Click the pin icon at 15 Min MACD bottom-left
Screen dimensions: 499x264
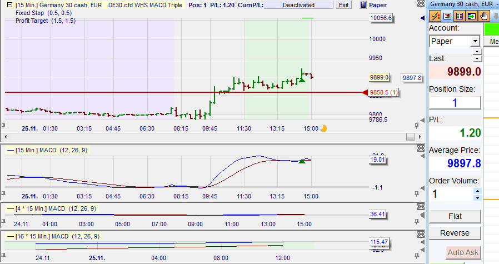click(3, 193)
